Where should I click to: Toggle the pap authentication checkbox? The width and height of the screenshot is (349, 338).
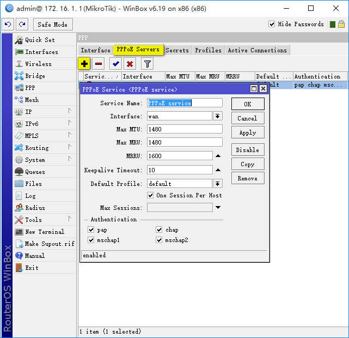tap(91, 230)
